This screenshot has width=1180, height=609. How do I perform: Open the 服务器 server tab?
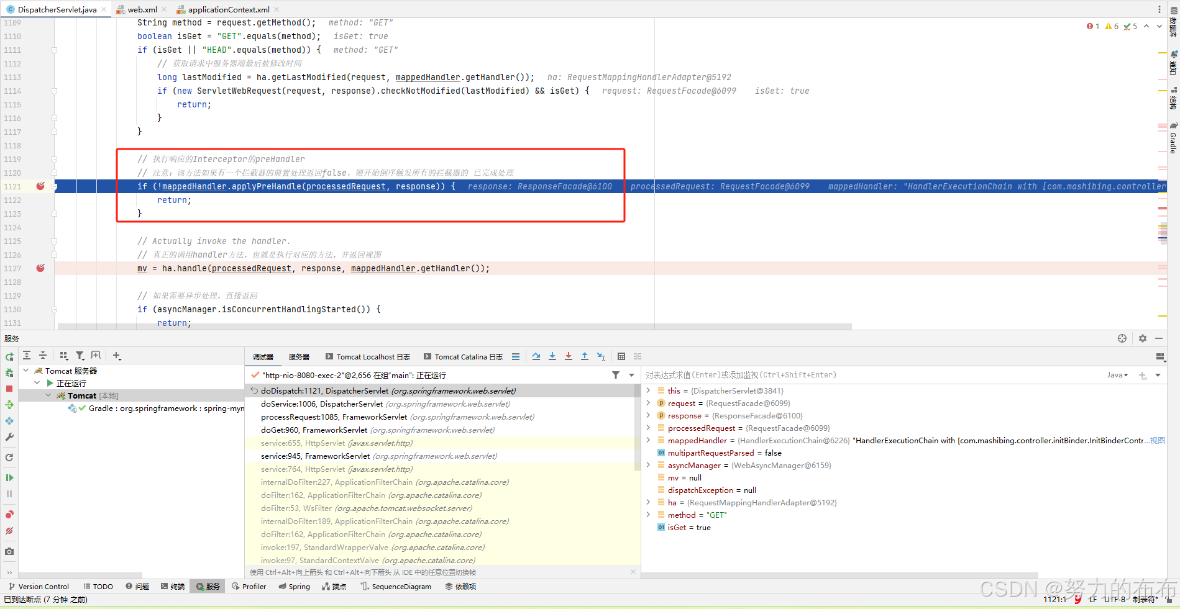(x=299, y=357)
